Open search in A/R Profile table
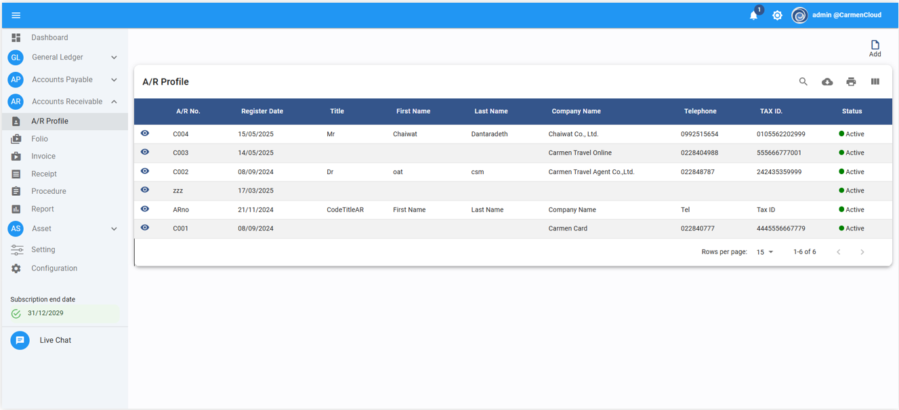This screenshot has width=899, height=410. point(803,81)
